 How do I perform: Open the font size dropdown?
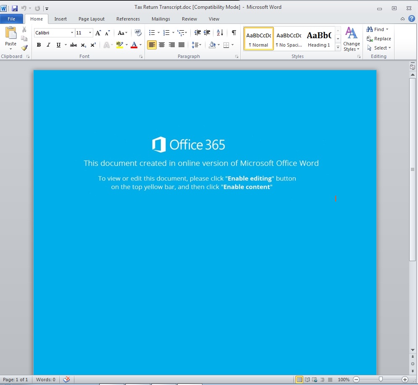click(90, 33)
